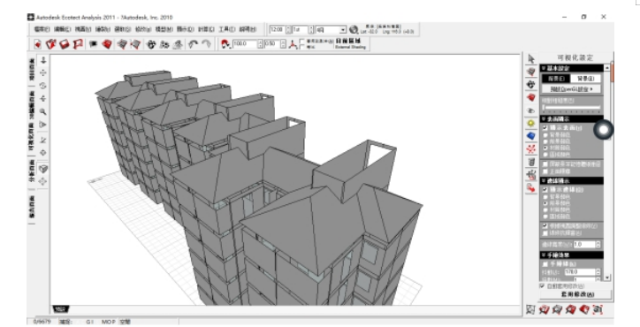This screenshot has height=327, width=640.
Task: Select the arrow pointer icon atop right panel strip
Action: click(530, 59)
